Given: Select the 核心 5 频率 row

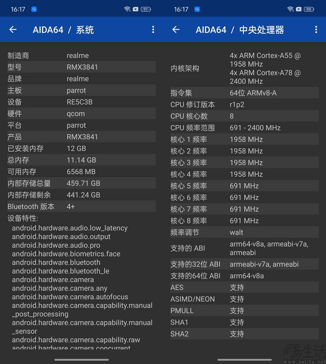Looking at the screenshot, I should (x=245, y=185).
